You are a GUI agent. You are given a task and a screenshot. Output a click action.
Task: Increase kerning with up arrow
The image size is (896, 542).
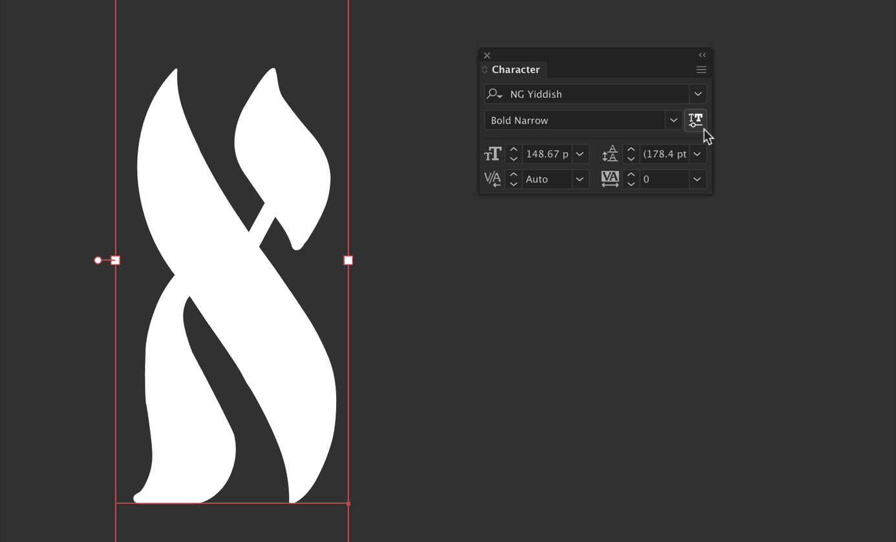click(513, 175)
